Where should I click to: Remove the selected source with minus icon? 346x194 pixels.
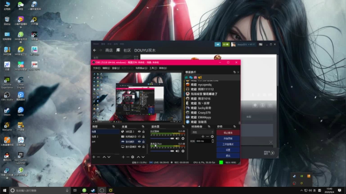click(128, 157)
